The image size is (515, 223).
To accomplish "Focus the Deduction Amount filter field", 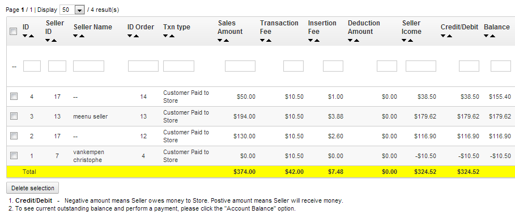I will (387, 66).
